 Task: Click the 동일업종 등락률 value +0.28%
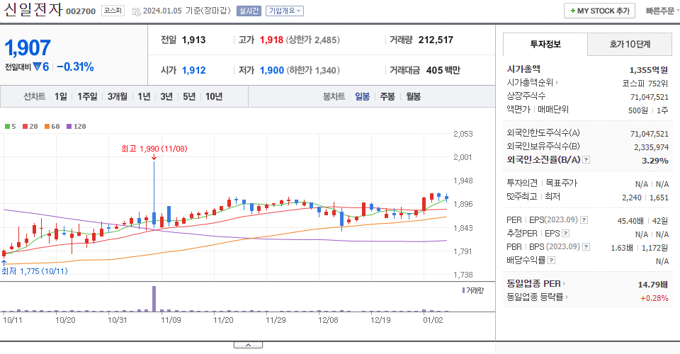tap(654, 298)
